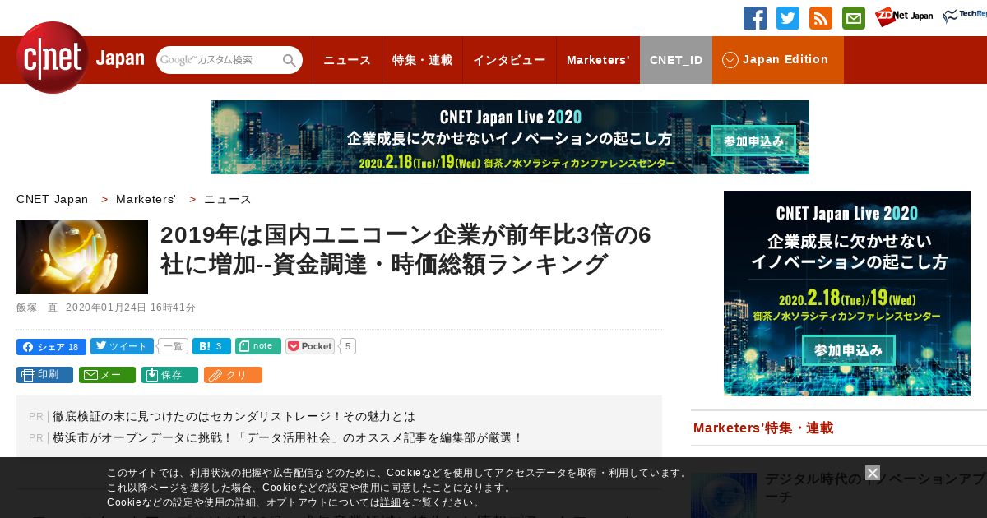Open the Marketers'特集・連載 section heading
The image size is (987, 518).
click(763, 428)
